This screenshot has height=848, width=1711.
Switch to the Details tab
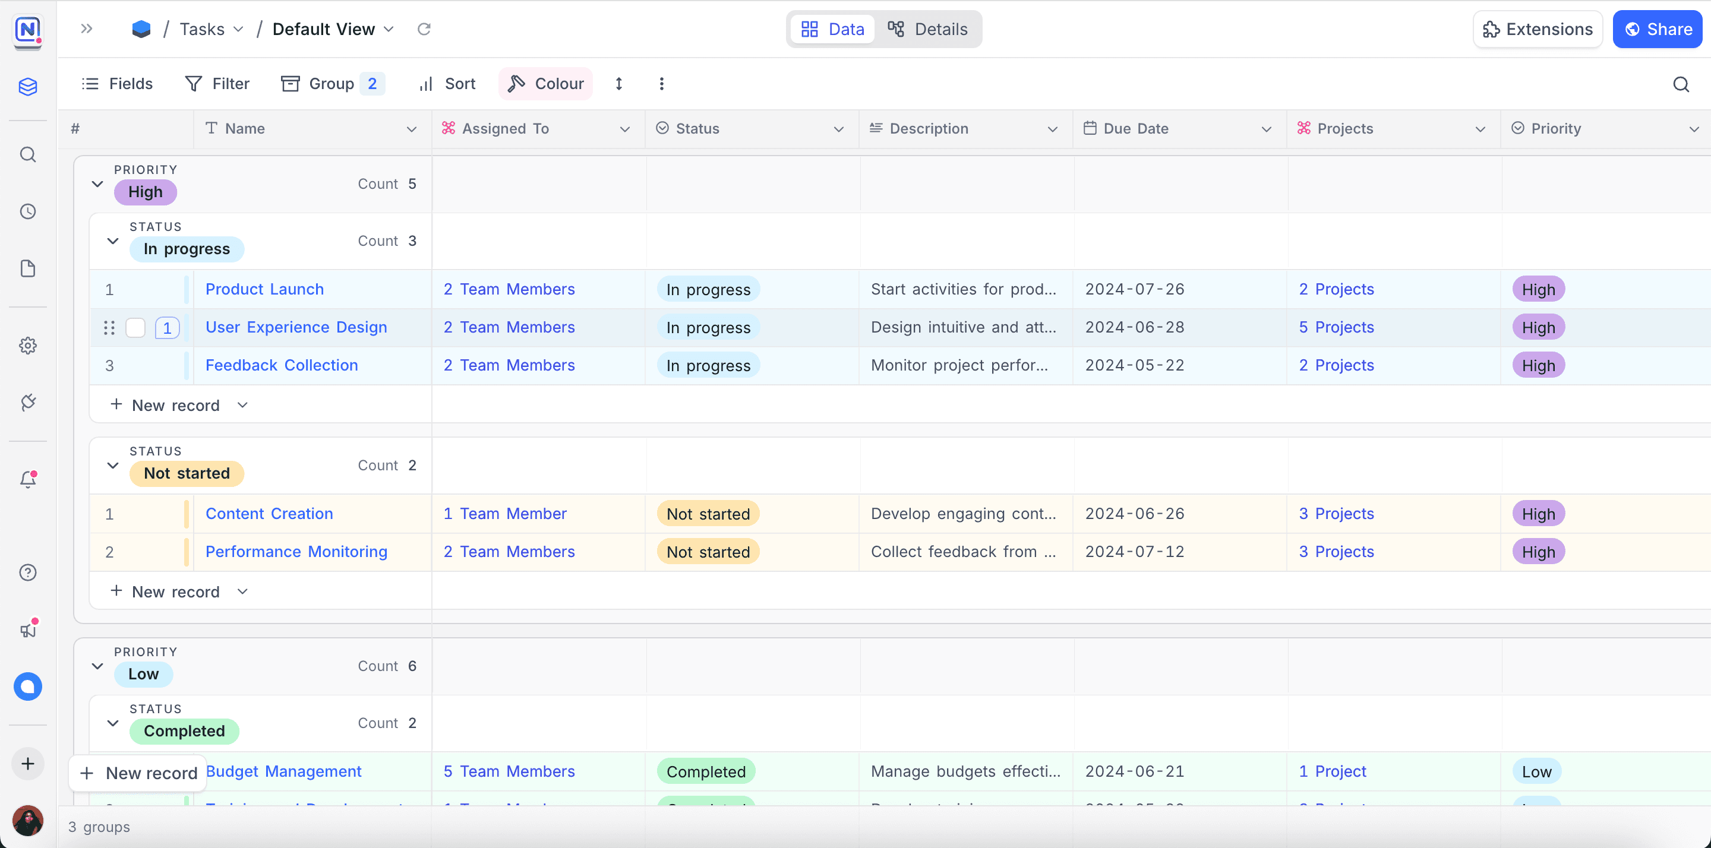[928, 29]
